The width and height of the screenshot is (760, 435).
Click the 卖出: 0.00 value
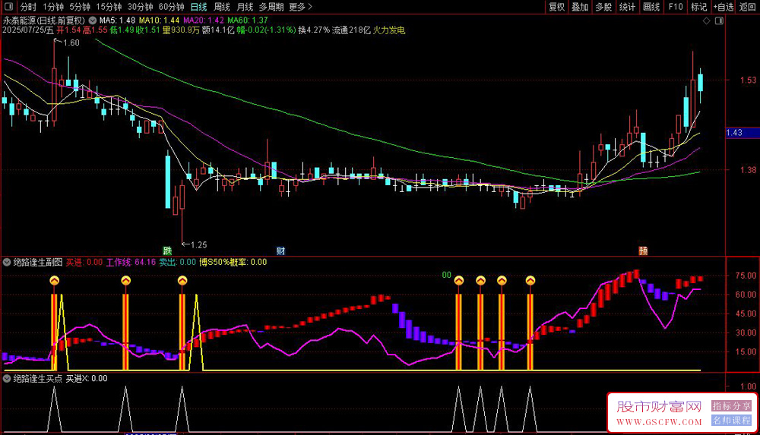pos(177,262)
